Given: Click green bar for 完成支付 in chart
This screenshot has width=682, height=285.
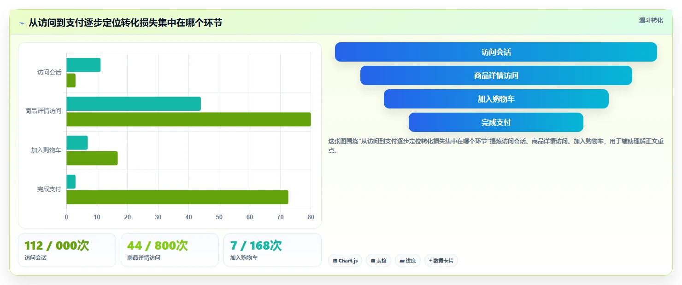Looking at the screenshot, I should 177,197.
